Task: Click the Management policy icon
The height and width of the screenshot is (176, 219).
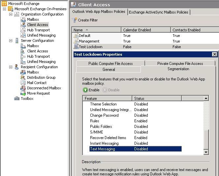Action: (x=76, y=41)
